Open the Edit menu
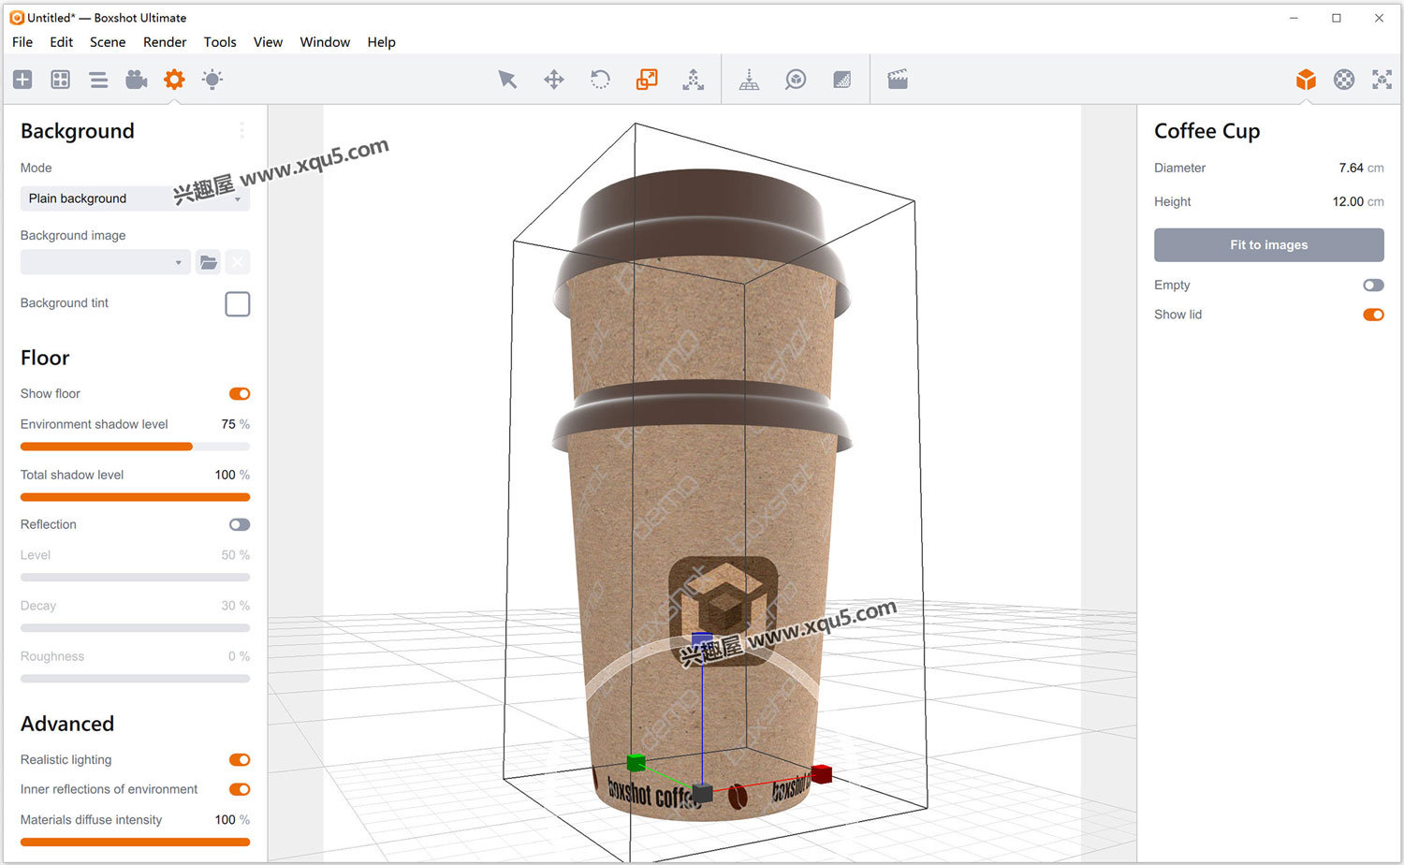The height and width of the screenshot is (865, 1404). (x=62, y=42)
